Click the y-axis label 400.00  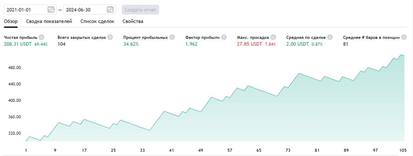(x=14, y=100)
